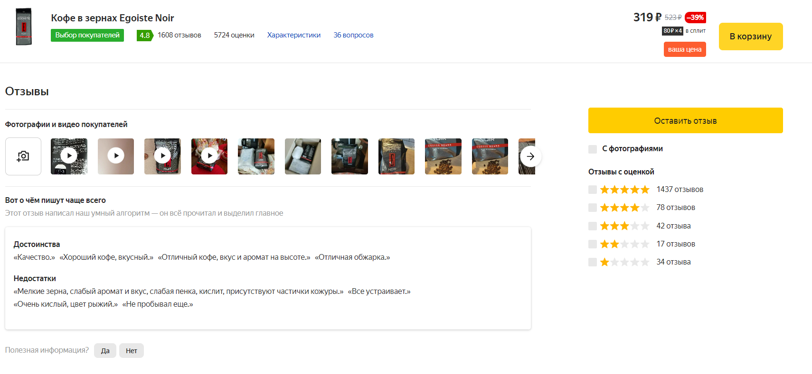The width and height of the screenshot is (812, 374).
Task: Click the 319 ₽ price
Action: tap(647, 18)
